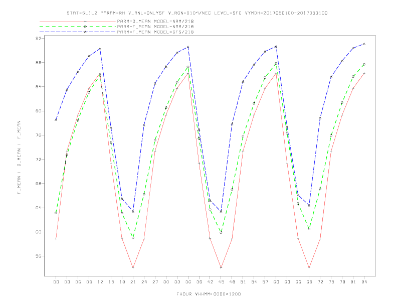Click x-axis tick label 18
The image size is (397, 307).
coord(122,282)
